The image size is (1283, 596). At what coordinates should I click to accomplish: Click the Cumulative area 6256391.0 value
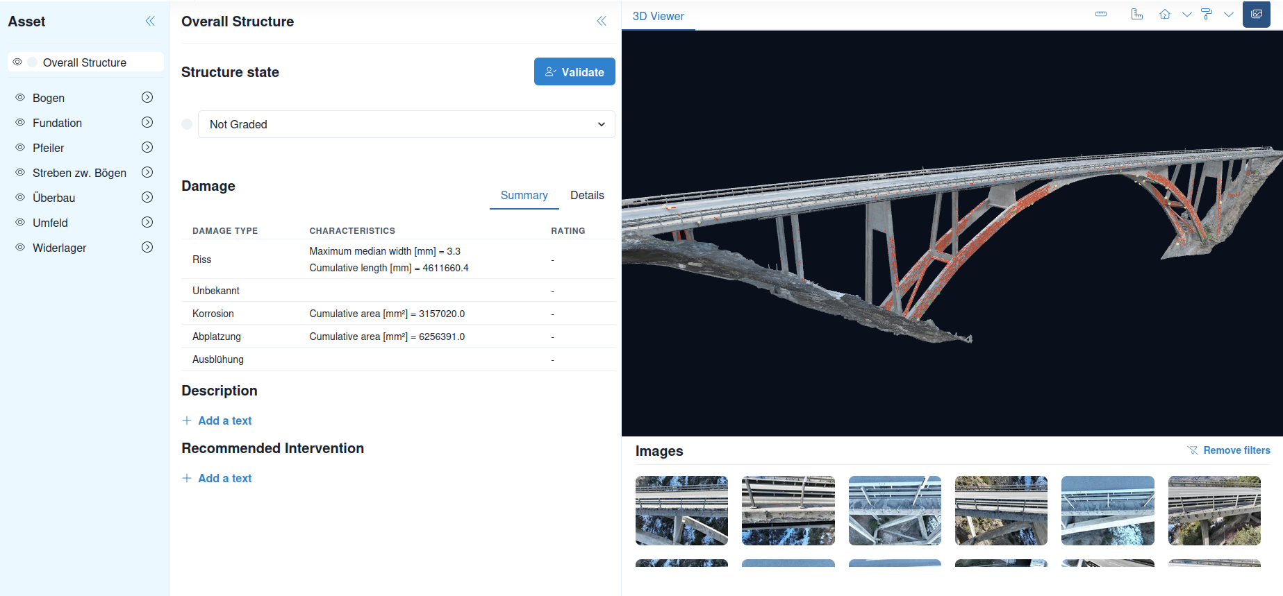coord(387,337)
